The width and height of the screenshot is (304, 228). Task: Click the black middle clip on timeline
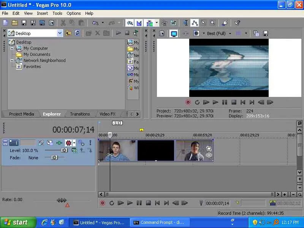point(155,150)
